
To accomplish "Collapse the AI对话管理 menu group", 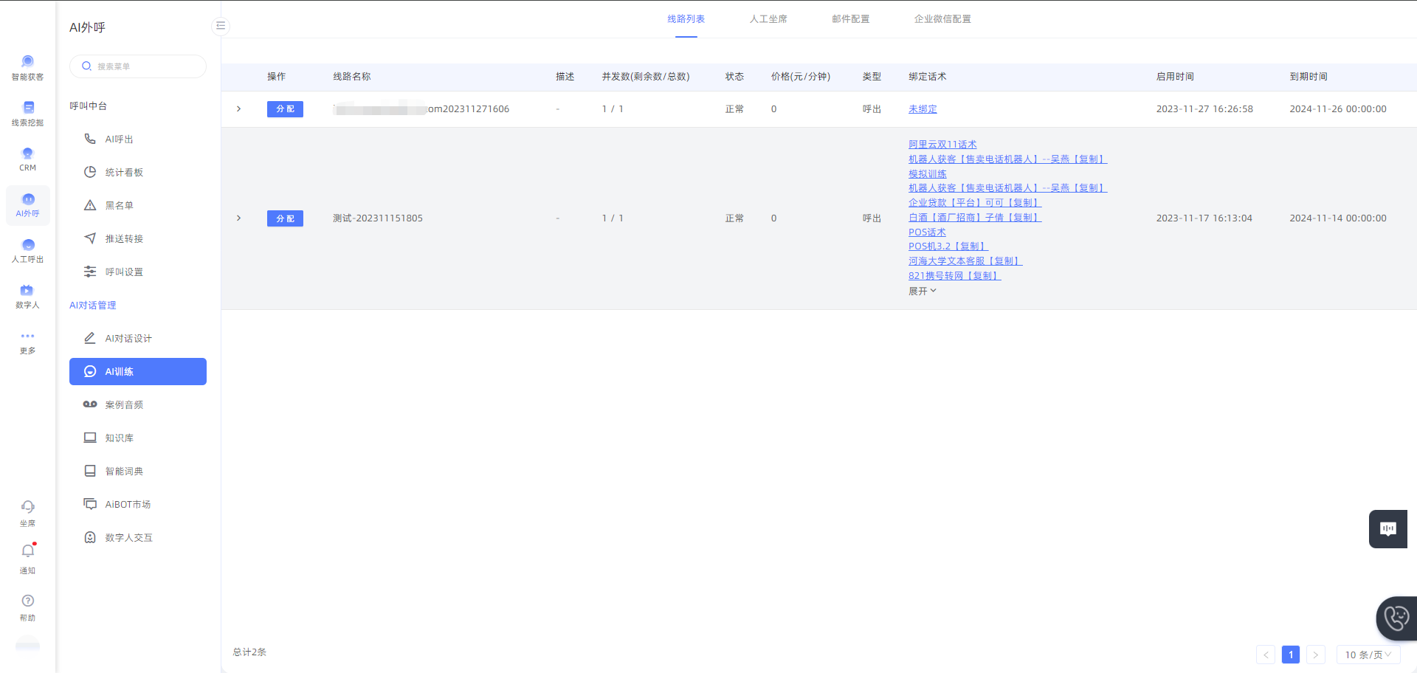I will [93, 306].
